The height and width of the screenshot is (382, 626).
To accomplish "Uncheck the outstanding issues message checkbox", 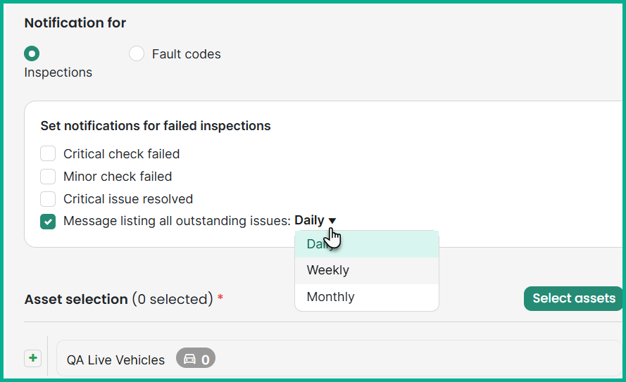I will pos(48,222).
